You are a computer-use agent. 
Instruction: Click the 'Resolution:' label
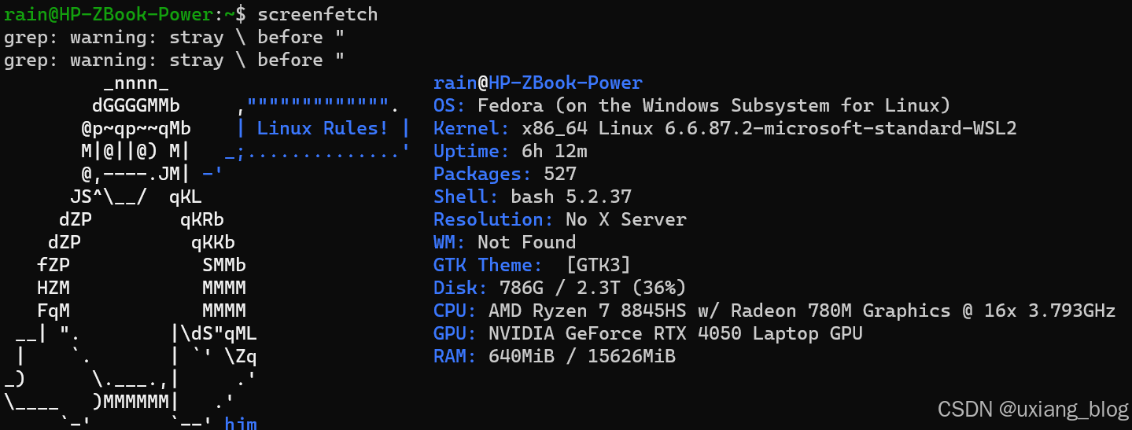coord(494,219)
